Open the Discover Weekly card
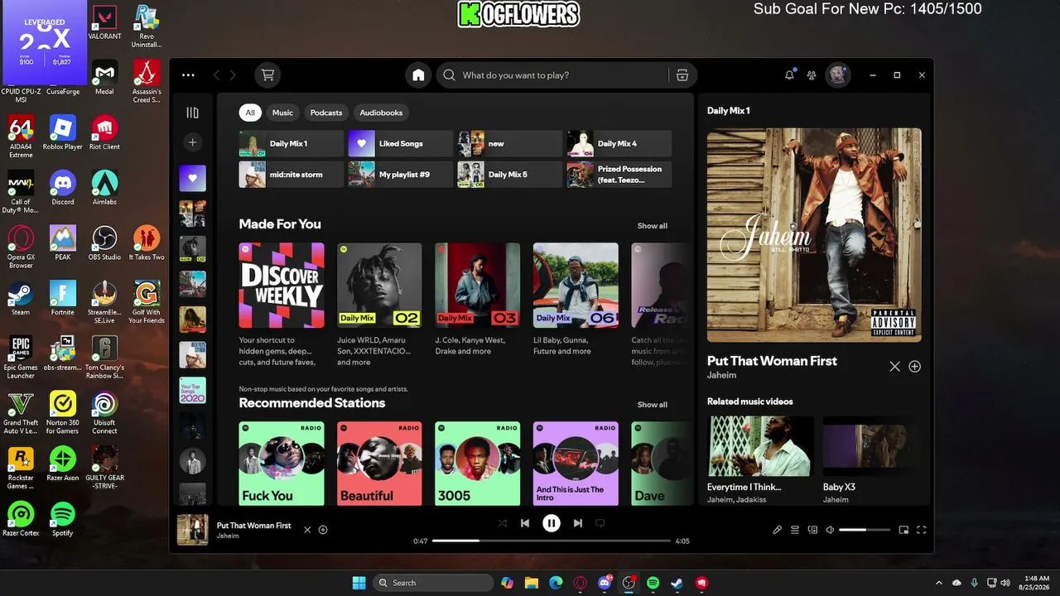Image resolution: width=1060 pixels, height=596 pixels. 282,305
